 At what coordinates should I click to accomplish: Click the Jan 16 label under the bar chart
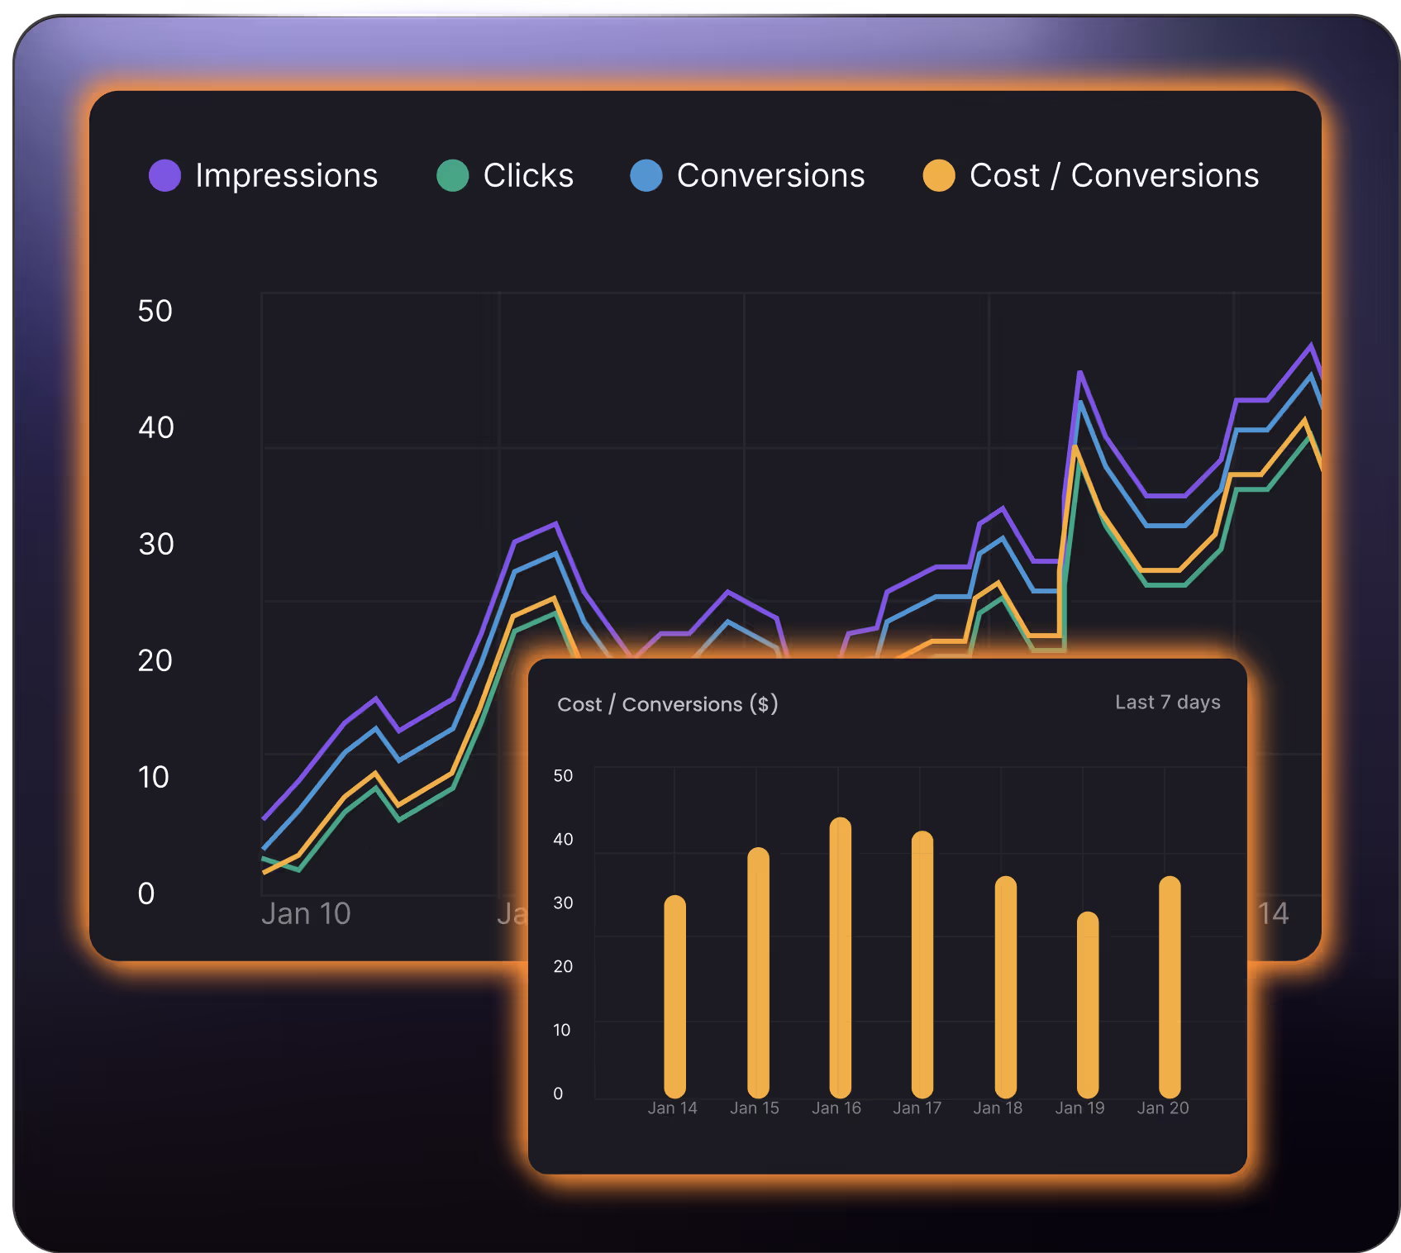(x=836, y=1108)
